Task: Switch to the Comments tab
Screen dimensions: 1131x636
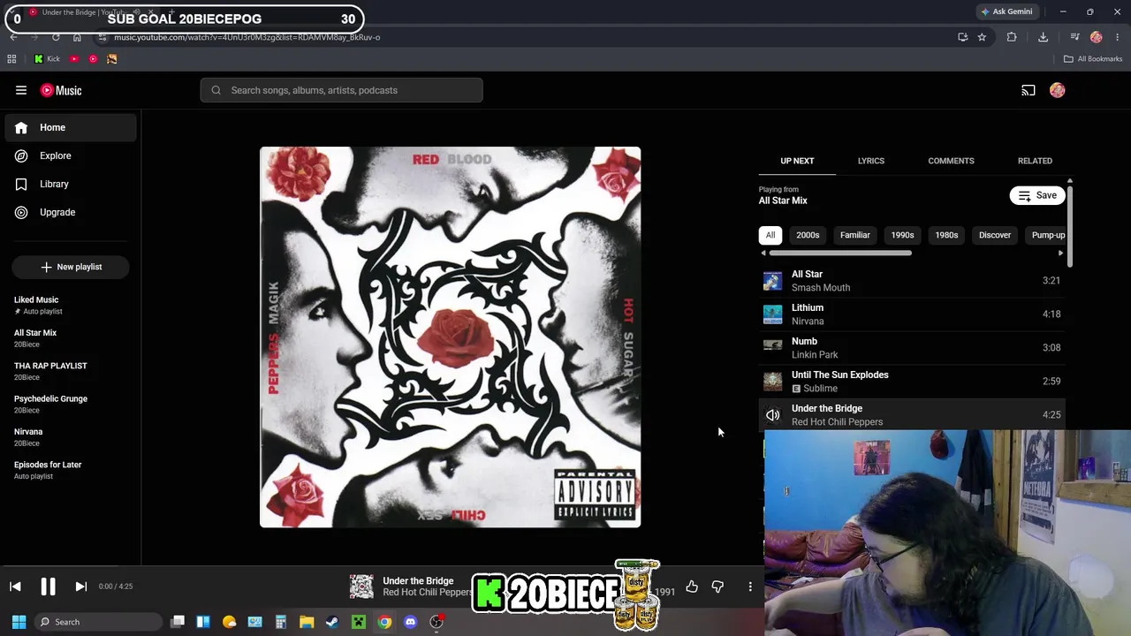Action: coord(951,161)
